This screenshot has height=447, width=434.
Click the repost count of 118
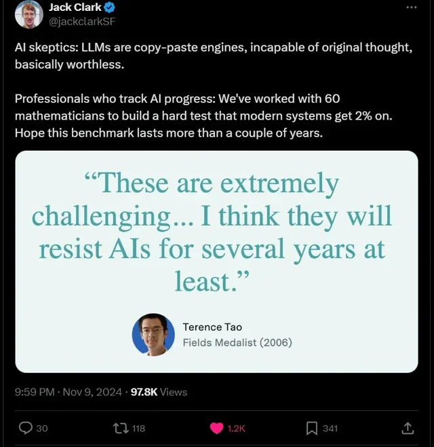(138, 429)
